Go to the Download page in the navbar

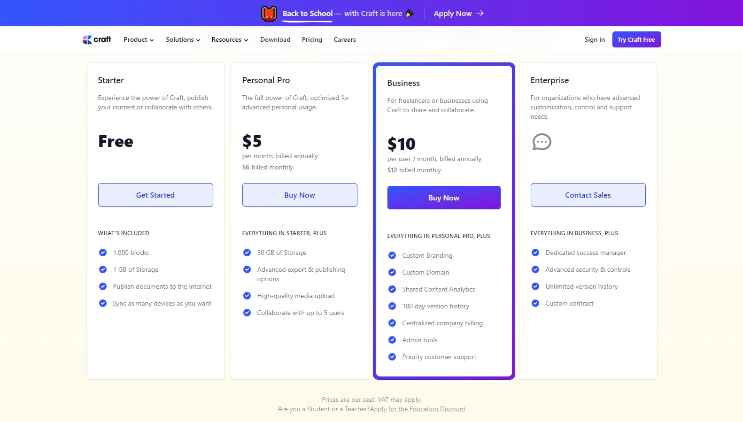pos(275,39)
